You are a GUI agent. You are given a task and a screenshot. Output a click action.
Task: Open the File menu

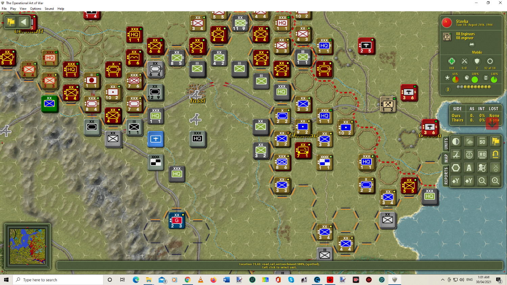4,9
